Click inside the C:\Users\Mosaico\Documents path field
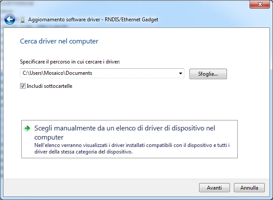 coord(99,73)
